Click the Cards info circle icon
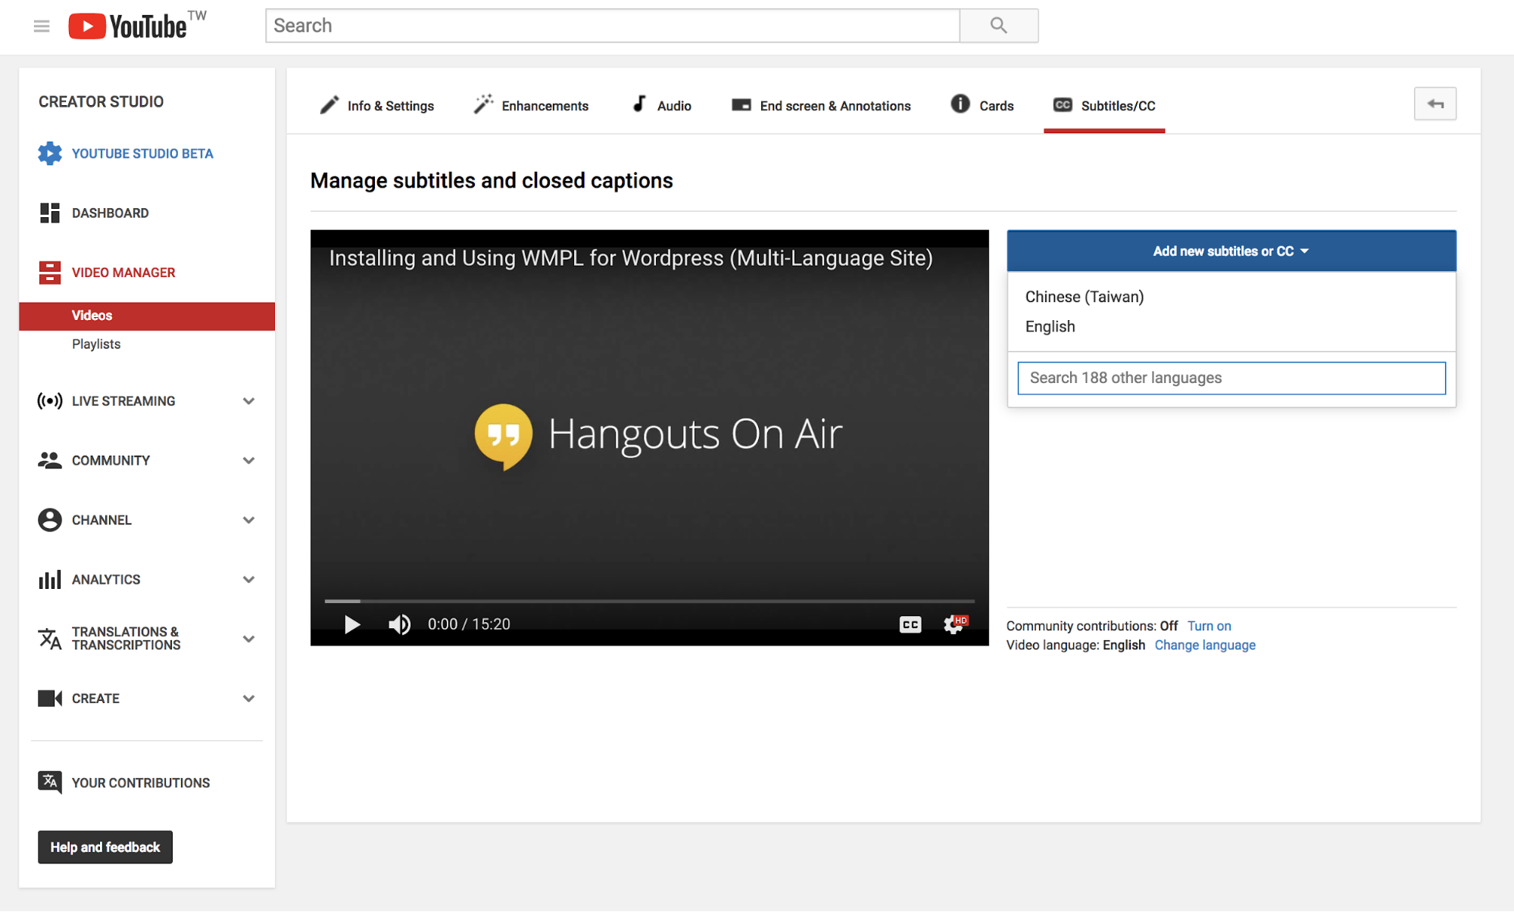This screenshot has width=1514, height=912. coord(960,104)
